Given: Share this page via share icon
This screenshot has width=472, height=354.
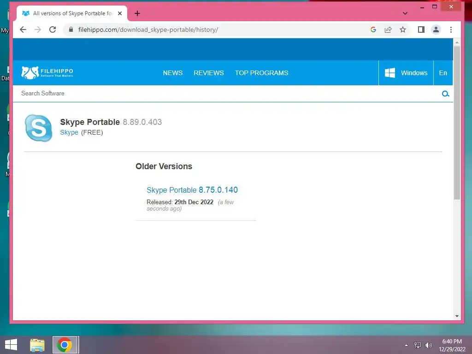Looking at the screenshot, I should pos(388,29).
